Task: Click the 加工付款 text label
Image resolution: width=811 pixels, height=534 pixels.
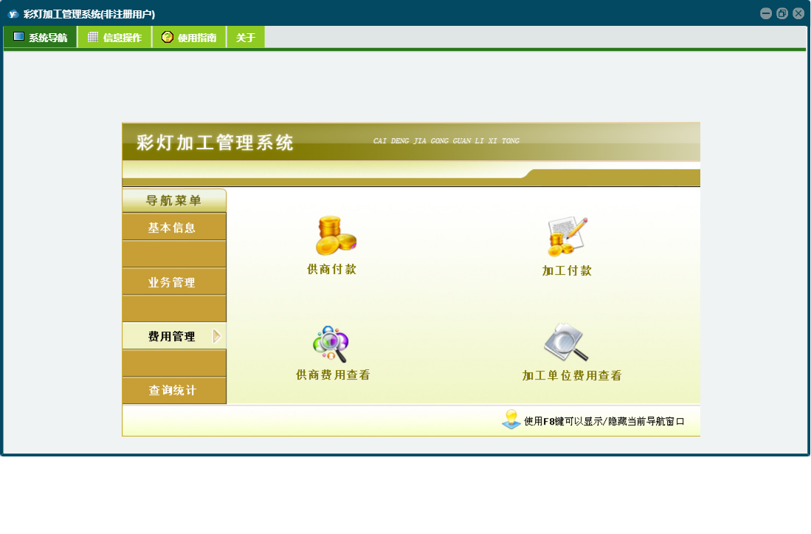Action: (x=567, y=270)
